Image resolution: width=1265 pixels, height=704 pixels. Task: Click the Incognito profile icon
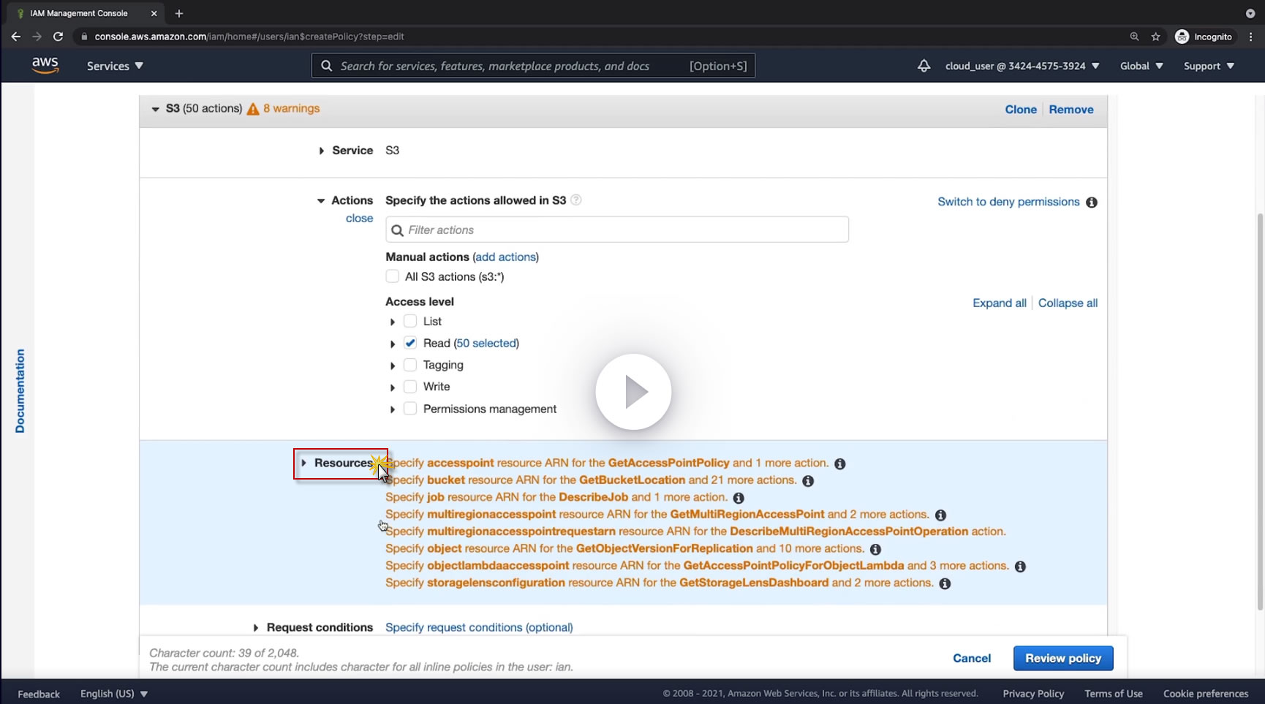(x=1182, y=37)
